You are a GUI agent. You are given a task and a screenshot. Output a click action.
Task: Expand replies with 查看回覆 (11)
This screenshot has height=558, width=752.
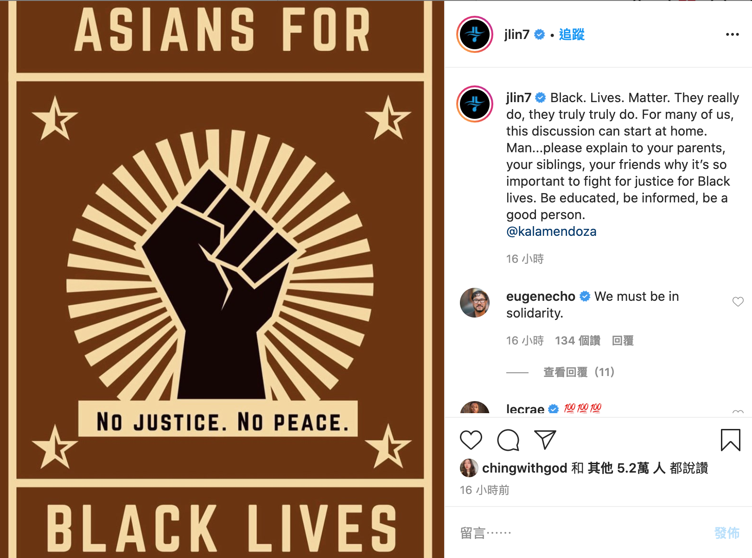(579, 372)
